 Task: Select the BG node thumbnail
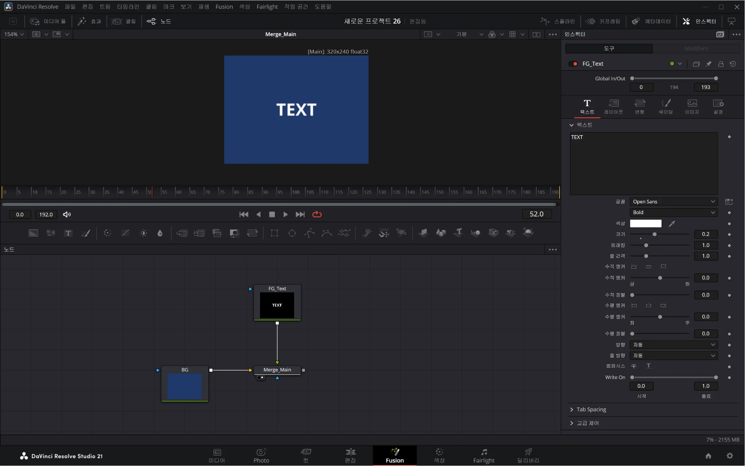coord(185,387)
